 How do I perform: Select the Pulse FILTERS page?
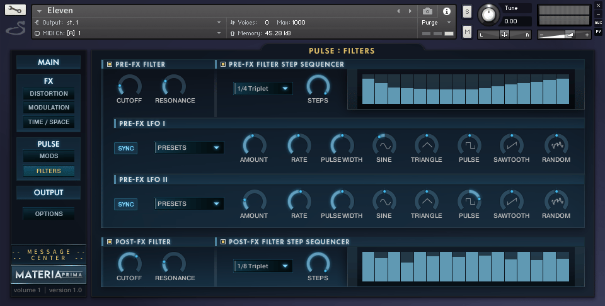49,171
